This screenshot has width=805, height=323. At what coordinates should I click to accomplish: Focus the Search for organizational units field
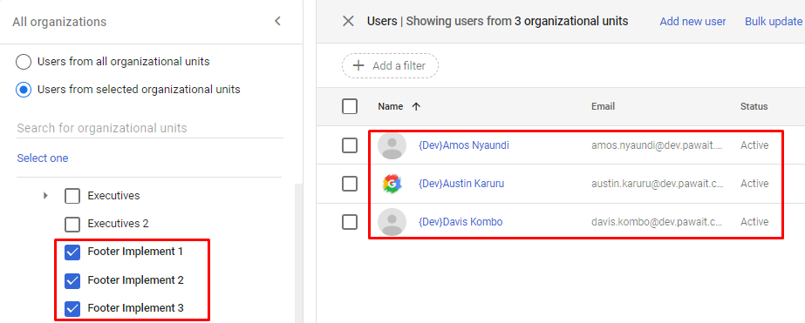coord(149,128)
